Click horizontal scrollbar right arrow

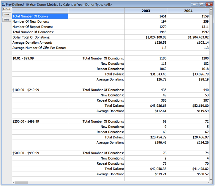tap(208, 182)
